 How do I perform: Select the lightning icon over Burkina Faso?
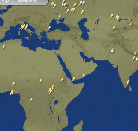point(13,84)
